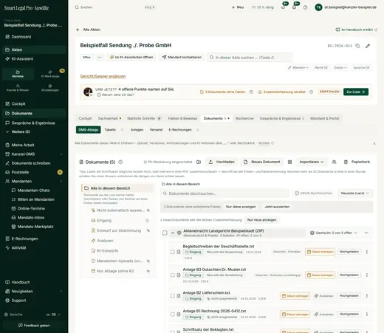Click the Mandant kontaktieren button

pos(182,58)
